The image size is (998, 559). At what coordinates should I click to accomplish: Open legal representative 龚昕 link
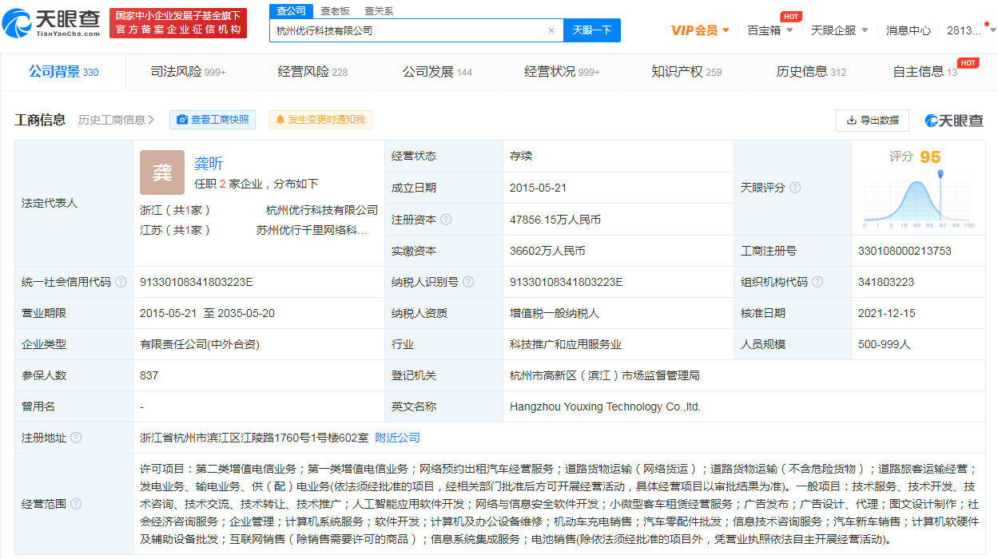(209, 163)
